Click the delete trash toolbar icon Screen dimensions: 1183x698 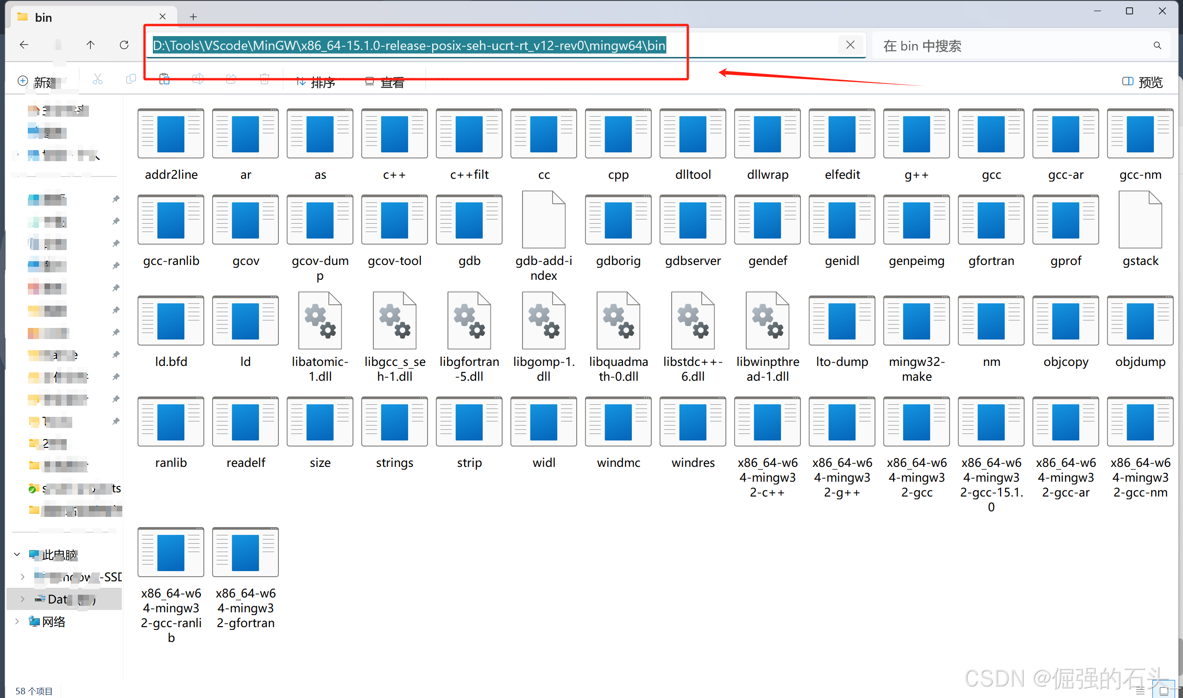pyautogui.click(x=264, y=79)
